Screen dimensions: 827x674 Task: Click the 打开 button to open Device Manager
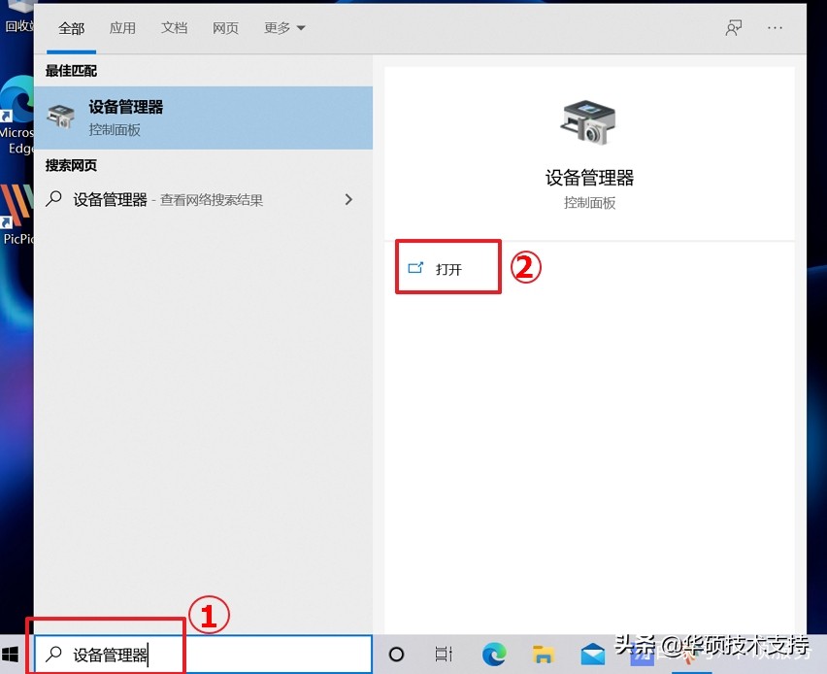pos(447,265)
